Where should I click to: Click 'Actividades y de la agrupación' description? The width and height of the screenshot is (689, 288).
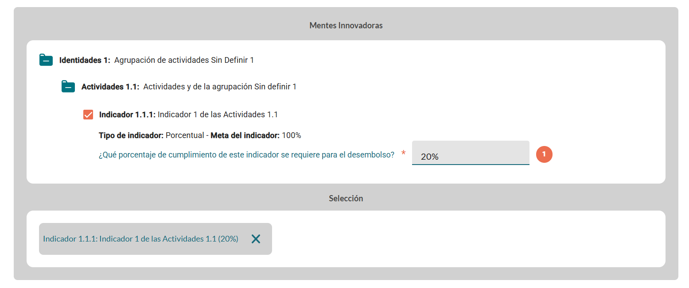220,87
